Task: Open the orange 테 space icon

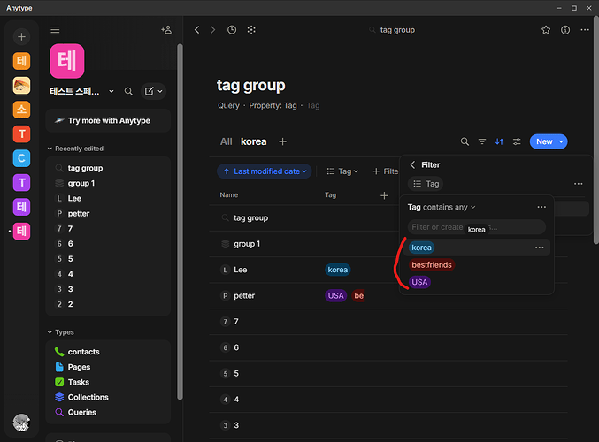Action: pos(22,61)
